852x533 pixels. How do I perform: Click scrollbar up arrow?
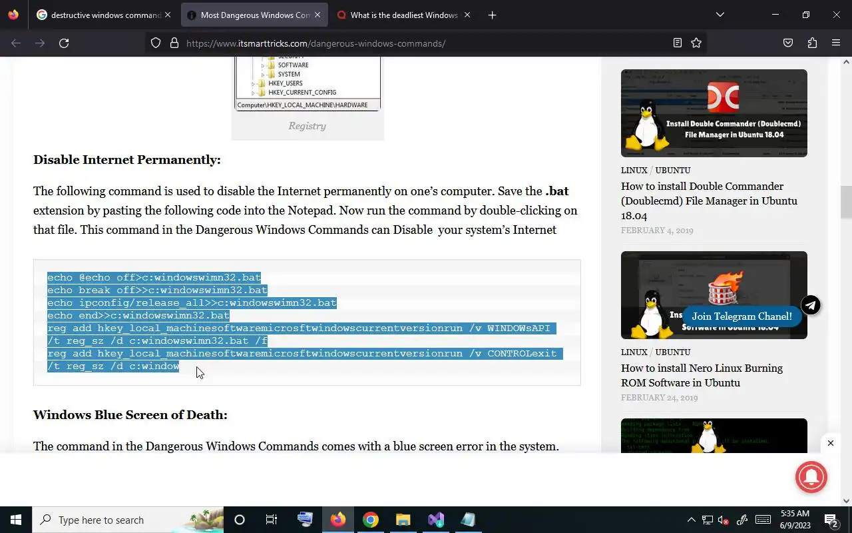846,62
